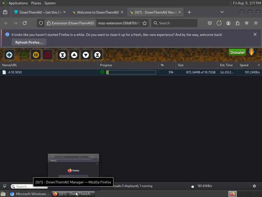The width and height of the screenshot is (262, 197).
Task: Expand the list all tabs chevron
Action: point(222,12)
